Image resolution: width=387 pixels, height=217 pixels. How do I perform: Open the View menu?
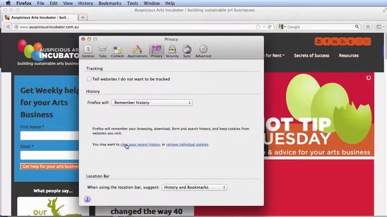68,3
